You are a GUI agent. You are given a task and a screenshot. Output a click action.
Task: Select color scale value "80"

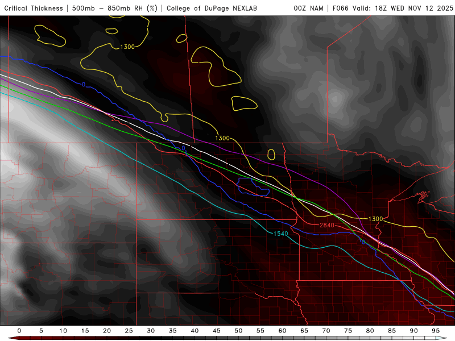[370, 331]
